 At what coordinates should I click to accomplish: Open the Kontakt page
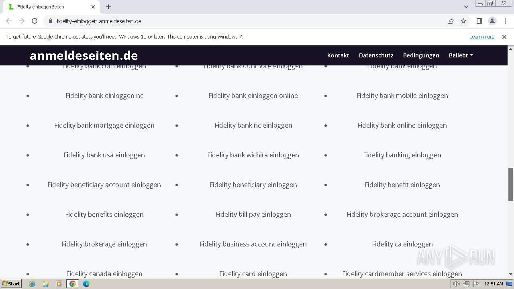(x=338, y=55)
